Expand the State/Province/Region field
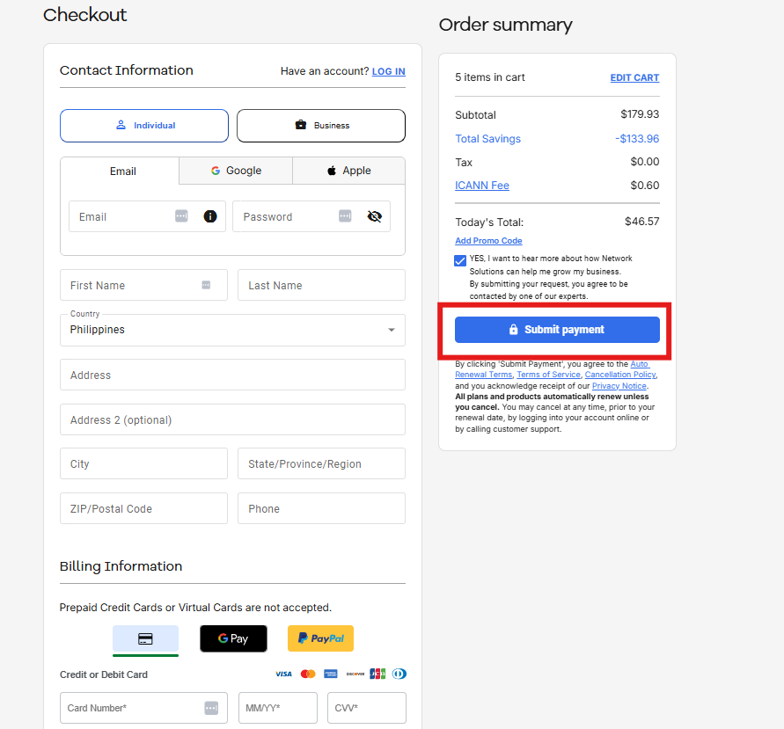The width and height of the screenshot is (784, 729). [321, 463]
